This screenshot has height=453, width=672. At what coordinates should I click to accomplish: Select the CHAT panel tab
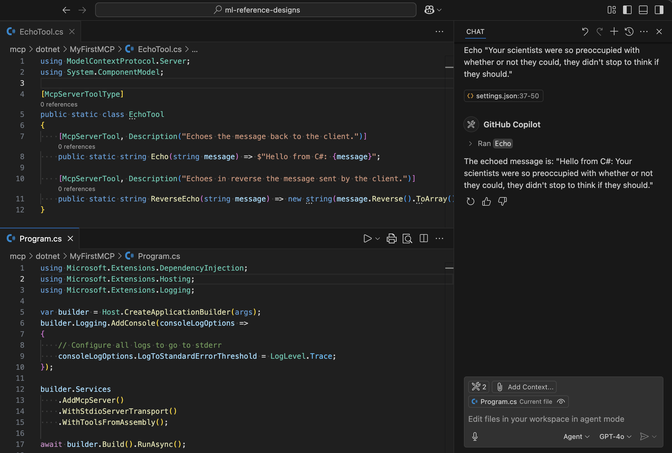pyautogui.click(x=475, y=32)
